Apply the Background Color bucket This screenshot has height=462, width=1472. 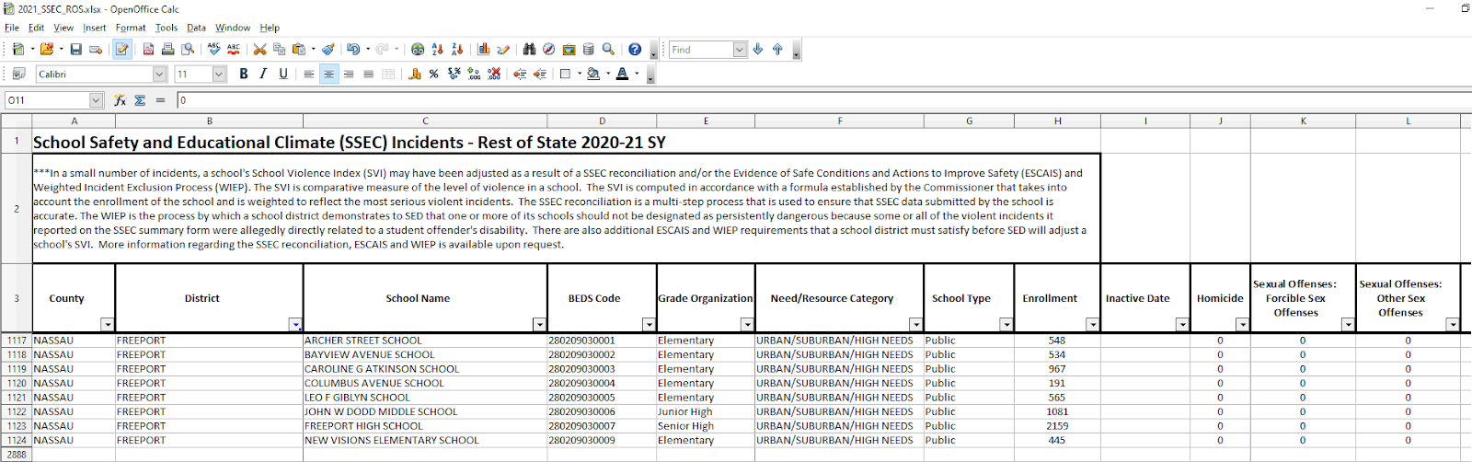(593, 74)
